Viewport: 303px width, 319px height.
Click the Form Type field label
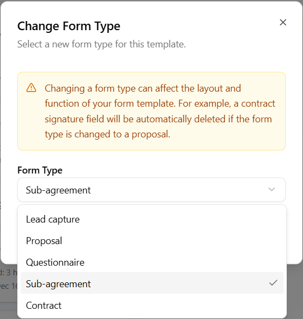pos(40,170)
